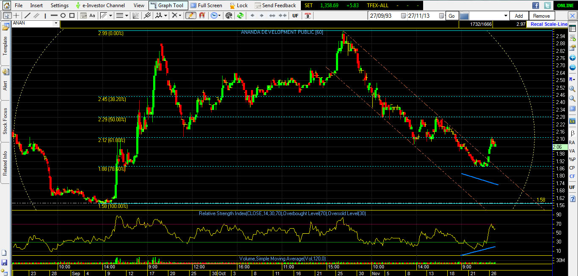Open the color palette icon
The width and height of the screenshot is (578, 276).
[x=229, y=16]
